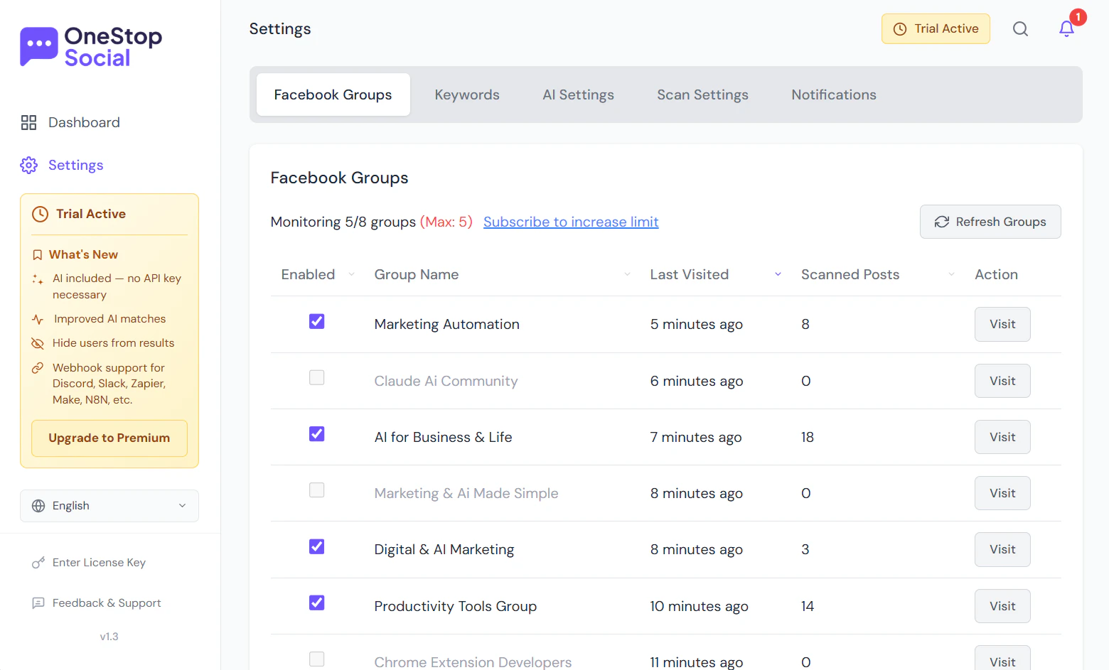Switch to the Keywords tab
Viewport: 1109px width, 670px height.
[x=467, y=94]
